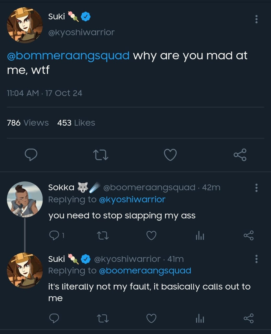Screen dimensions: 271x334
Task: Open the 453 Likes list
Action: coord(76,123)
